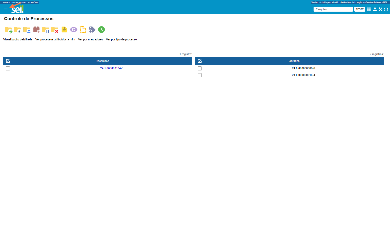Select all in Recebidos header checkbox
This screenshot has height=230, width=390.
click(8, 61)
